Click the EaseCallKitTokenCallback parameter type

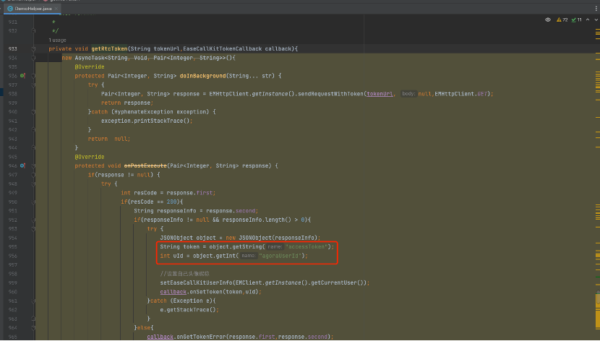[x=223, y=49]
